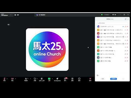This screenshot has height=98, width=131.
Task: Start recording with the record icon
Action: point(72,79)
